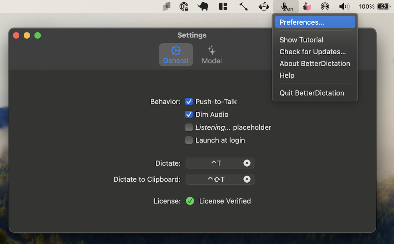
Task: Click the window layout grid menu bar icon
Action: click(223, 7)
